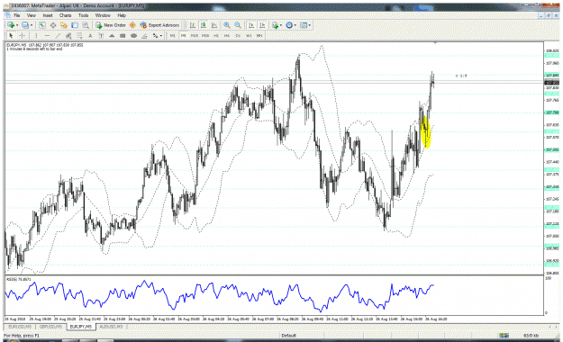563x342 pixels.
Task: Select the Ellipse shape tool
Action: click(x=133, y=35)
